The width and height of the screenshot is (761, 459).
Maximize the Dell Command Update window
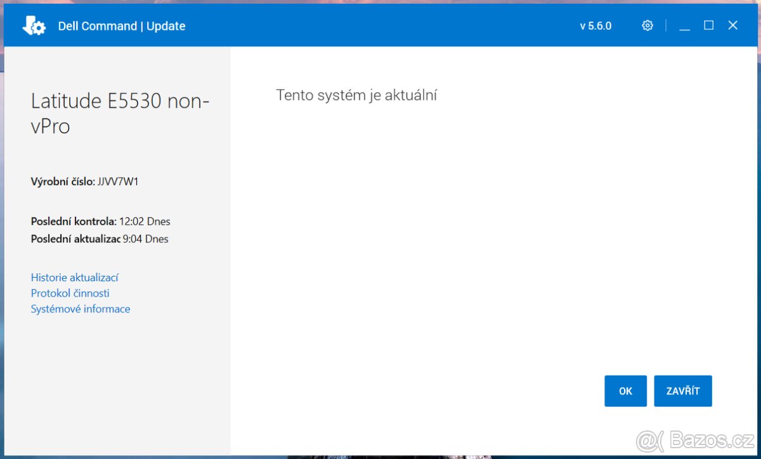coord(708,25)
